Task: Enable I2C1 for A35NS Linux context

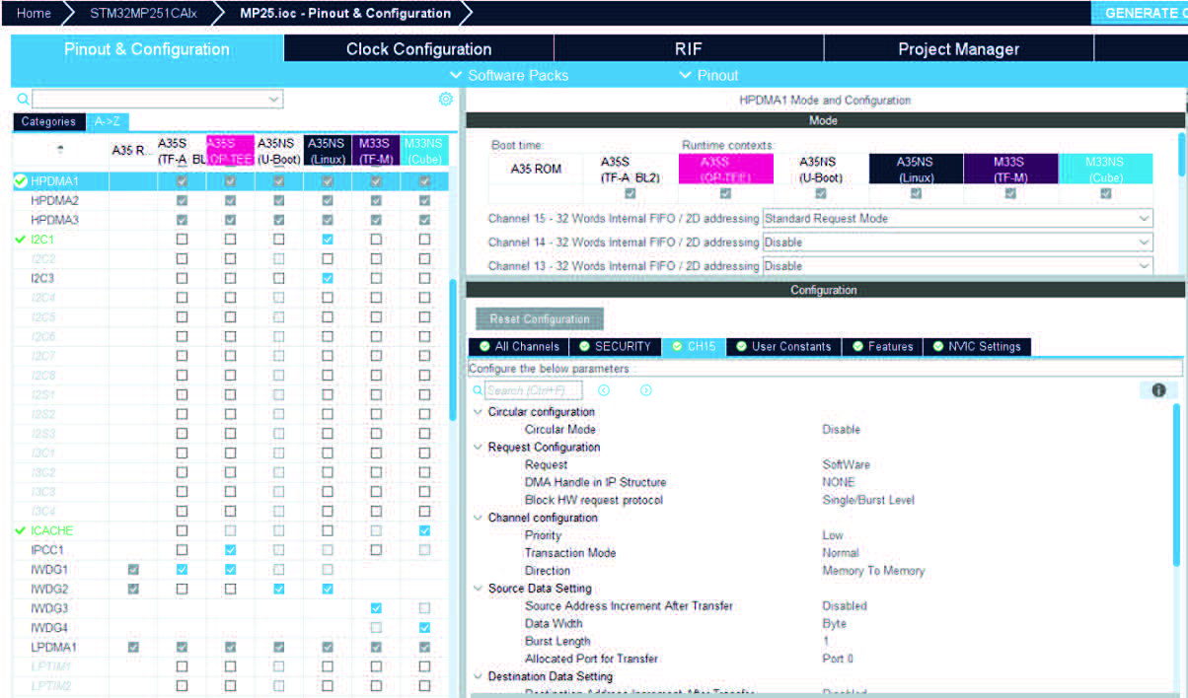Action: (x=327, y=240)
